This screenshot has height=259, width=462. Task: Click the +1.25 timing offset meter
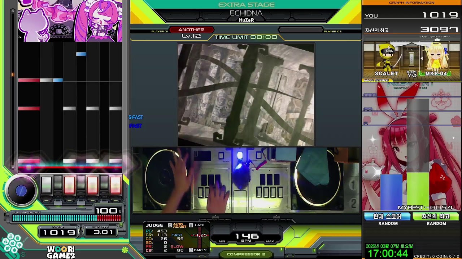tap(200, 235)
